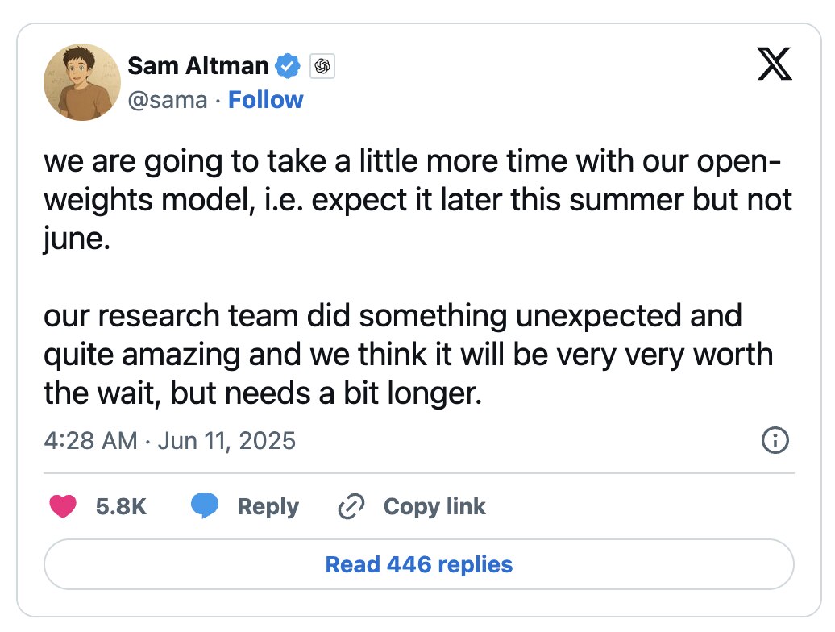Open the Sam Altman display name link

[x=197, y=66]
